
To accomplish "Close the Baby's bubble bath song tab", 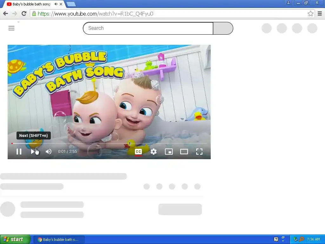I will [x=61, y=4].
